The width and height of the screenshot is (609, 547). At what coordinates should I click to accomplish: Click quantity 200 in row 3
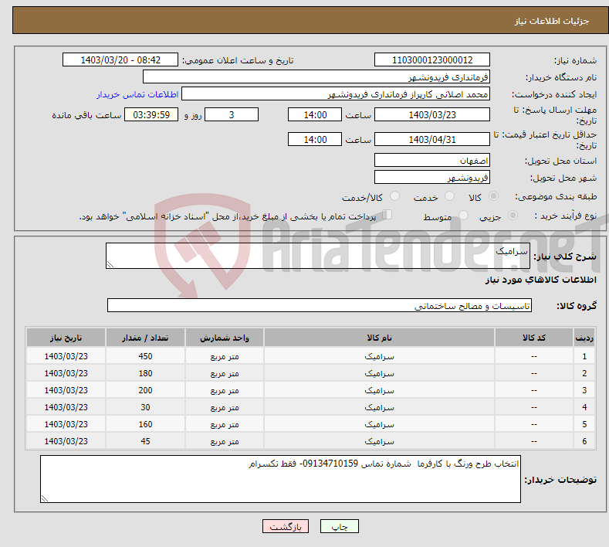(x=145, y=390)
